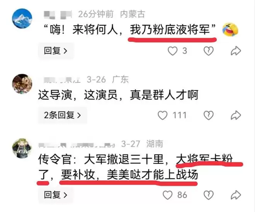Share the 粉底液将军 comment

[x=236, y=51]
